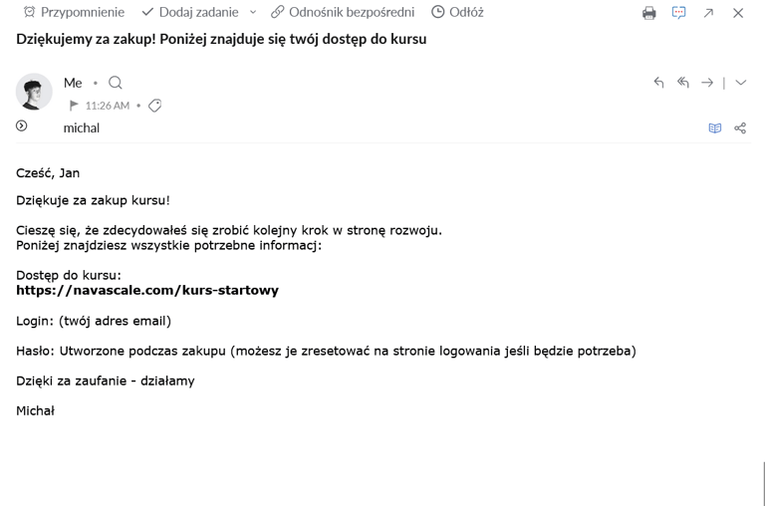Open the comment chat bubble icon
The height and width of the screenshot is (506, 765).
[678, 13]
